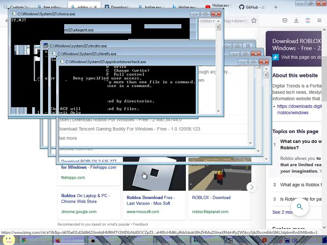The width and height of the screenshot is (327, 245).
Task: Select topic What age is Roblox f
Action: [301, 185]
